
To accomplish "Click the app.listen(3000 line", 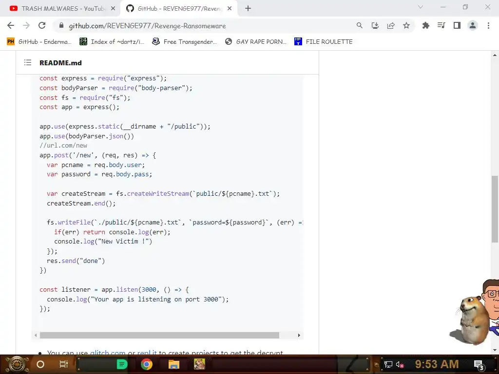I will (114, 290).
